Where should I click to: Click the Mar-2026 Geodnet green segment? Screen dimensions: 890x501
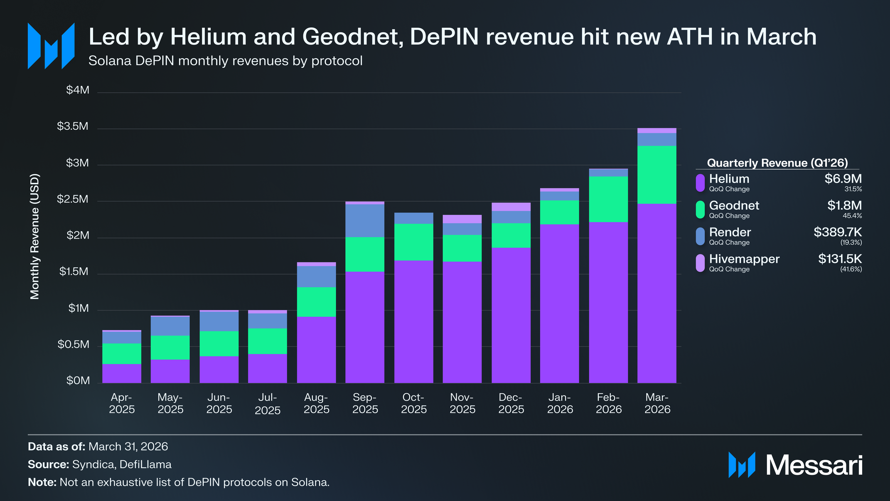coord(657,175)
